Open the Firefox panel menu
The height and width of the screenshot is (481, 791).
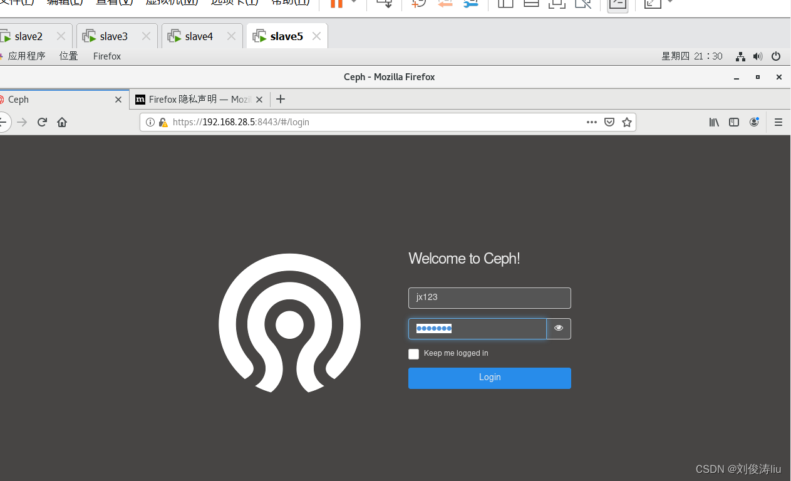107,56
